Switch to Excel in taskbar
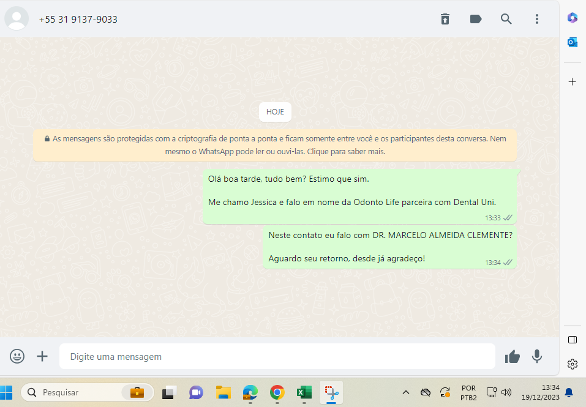586x407 pixels. 304,392
